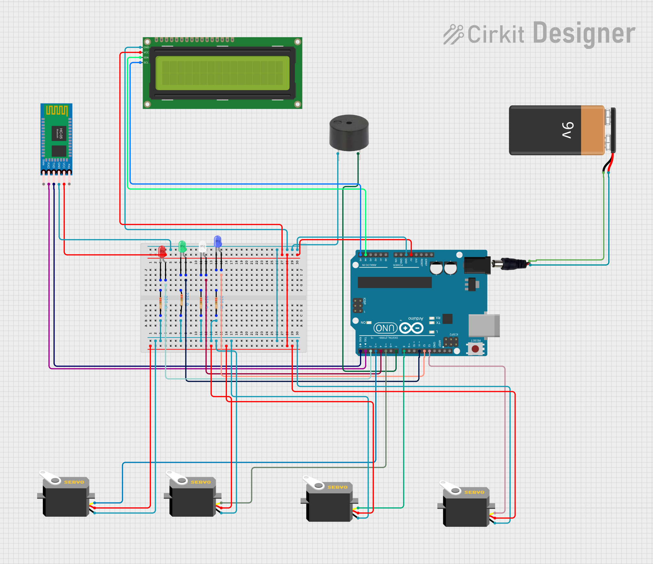The height and width of the screenshot is (564, 653).
Task: Click the ICSP header on Arduino's left edge
Action: tap(358, 305)
